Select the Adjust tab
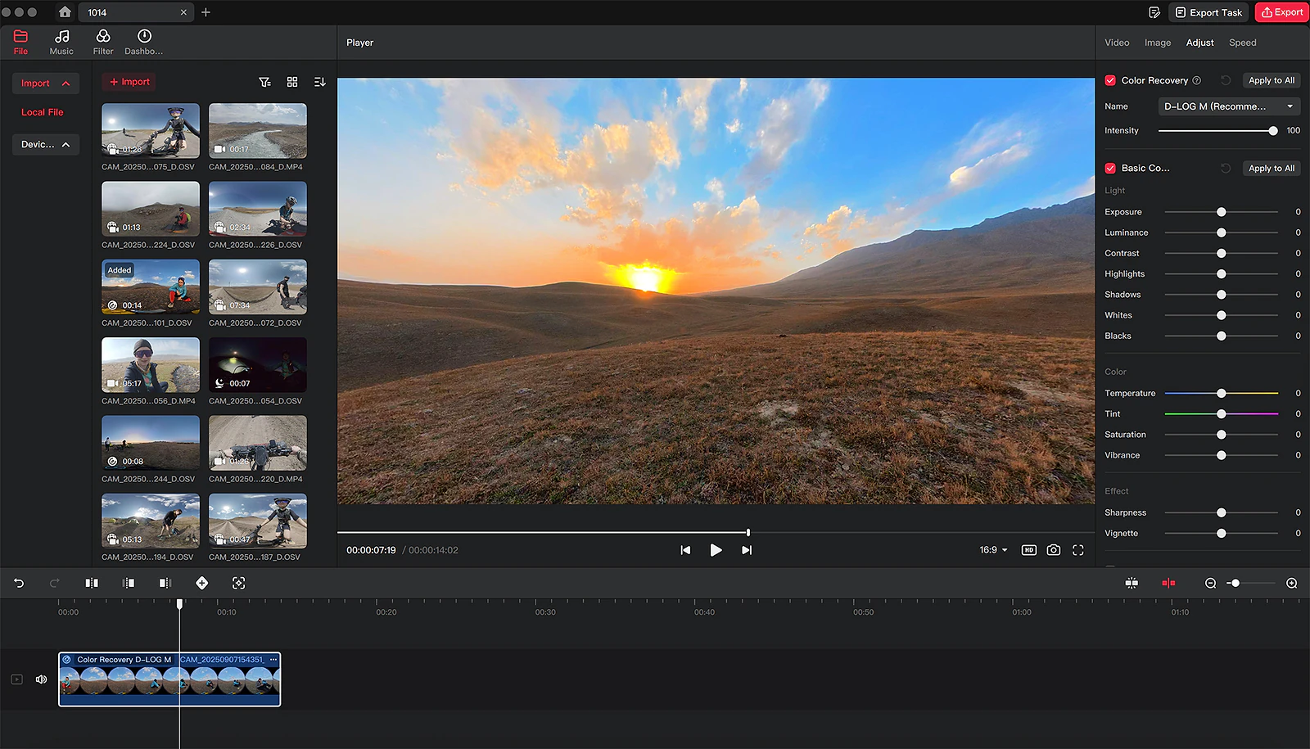This screenshot has height=749, width=1310. coord(1200,43)
